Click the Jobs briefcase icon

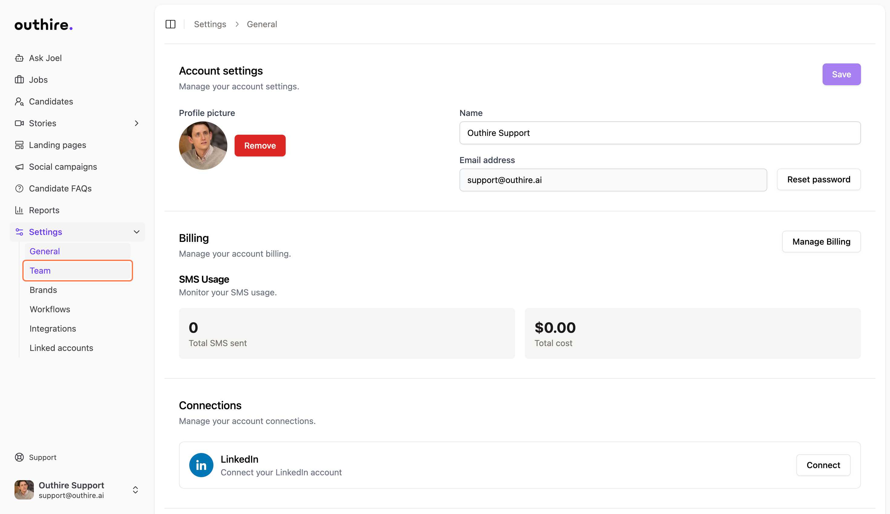coord(19,80)
